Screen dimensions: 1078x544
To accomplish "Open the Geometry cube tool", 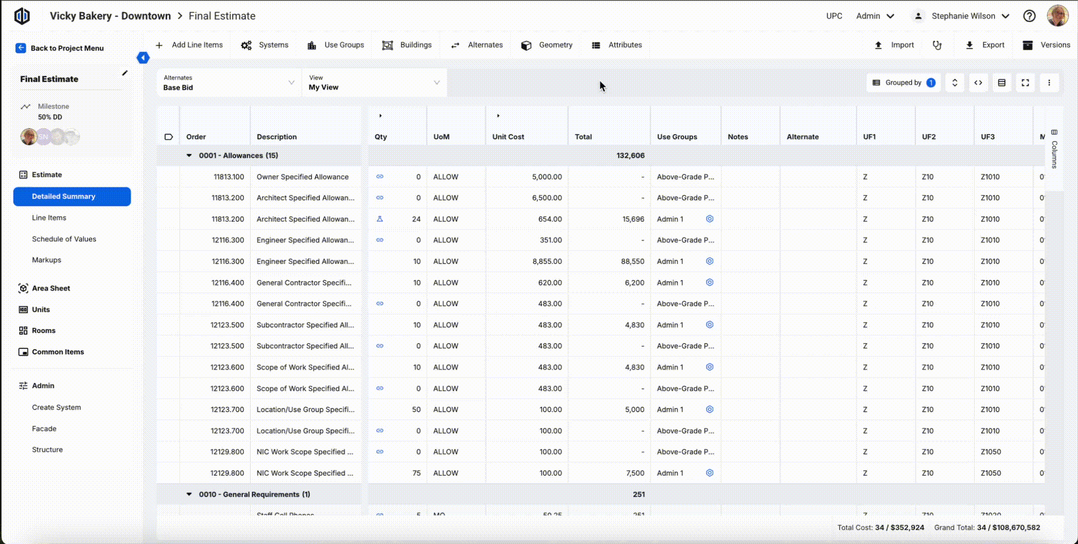I will pos(526,45).
